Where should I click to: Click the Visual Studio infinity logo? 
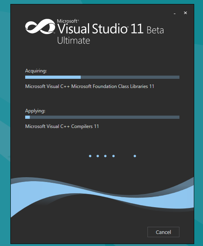point(40,26)
